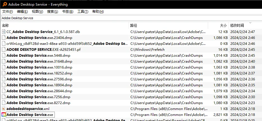Open the 视图(V) menu
Screen dimensions: 262x121
pyautogui.click(x=38, y=12)
